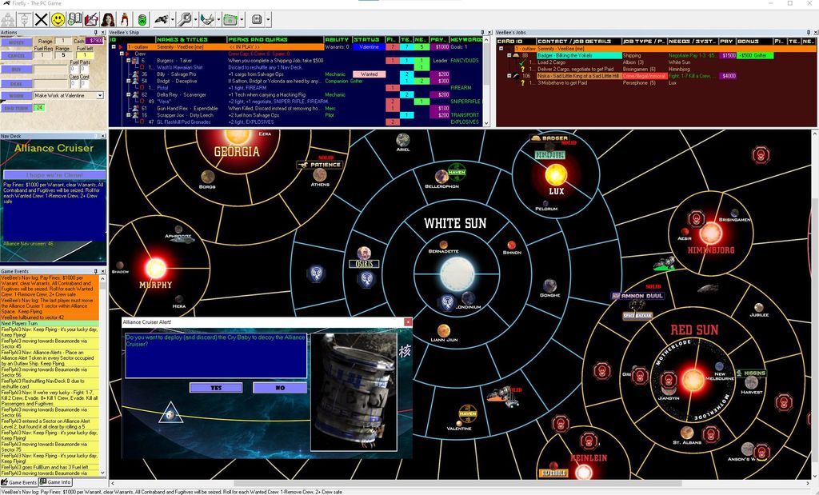
Task: Collapse the Serenity - VeeBee job entry
Action: [x=501, y=48]
